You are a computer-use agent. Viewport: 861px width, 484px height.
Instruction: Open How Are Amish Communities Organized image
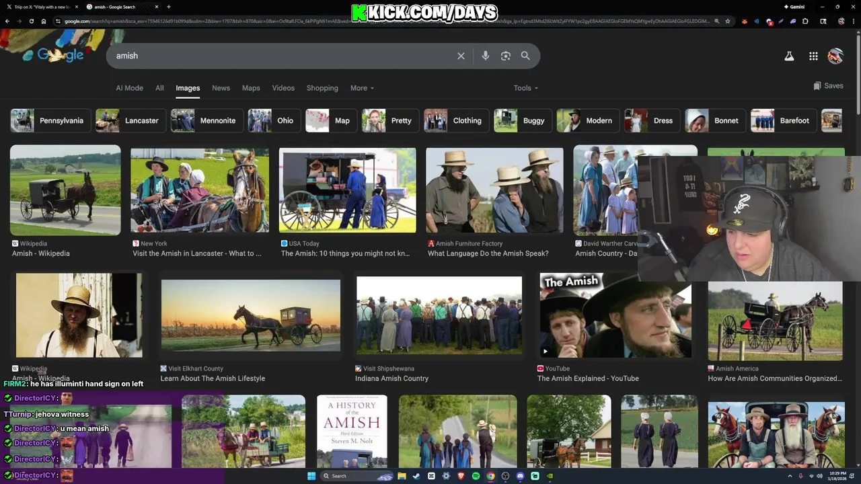pos(775,321)
